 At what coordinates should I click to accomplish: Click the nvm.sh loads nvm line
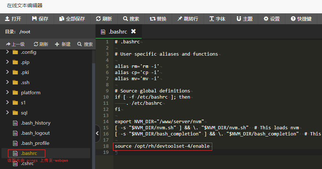pos(207,127)
